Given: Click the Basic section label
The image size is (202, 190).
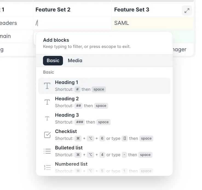Looking at the screenshot, I should click(x=48, y=72).
